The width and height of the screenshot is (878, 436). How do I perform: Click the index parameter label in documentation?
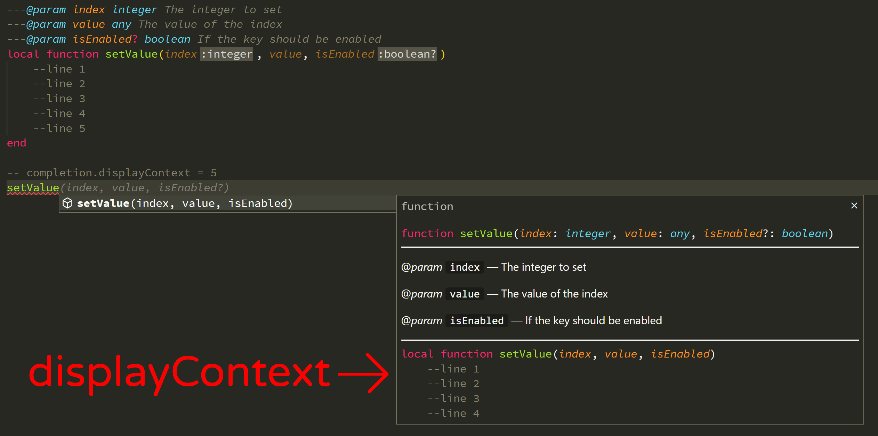coord(464,267)
